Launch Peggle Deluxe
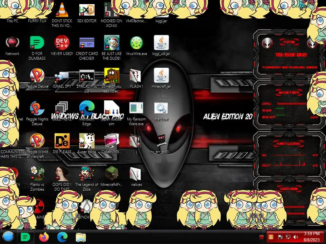The image size is (326, 244). click(37, 75)
